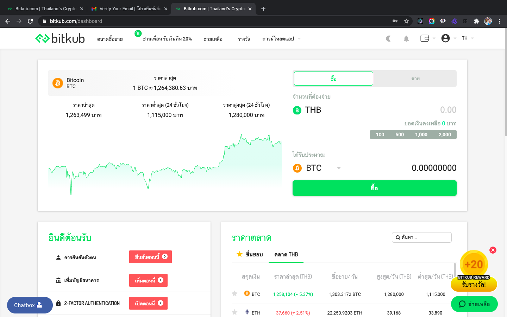Click the bank building icon
This screenshot has width=507, height=317.
tap(58, 280)
